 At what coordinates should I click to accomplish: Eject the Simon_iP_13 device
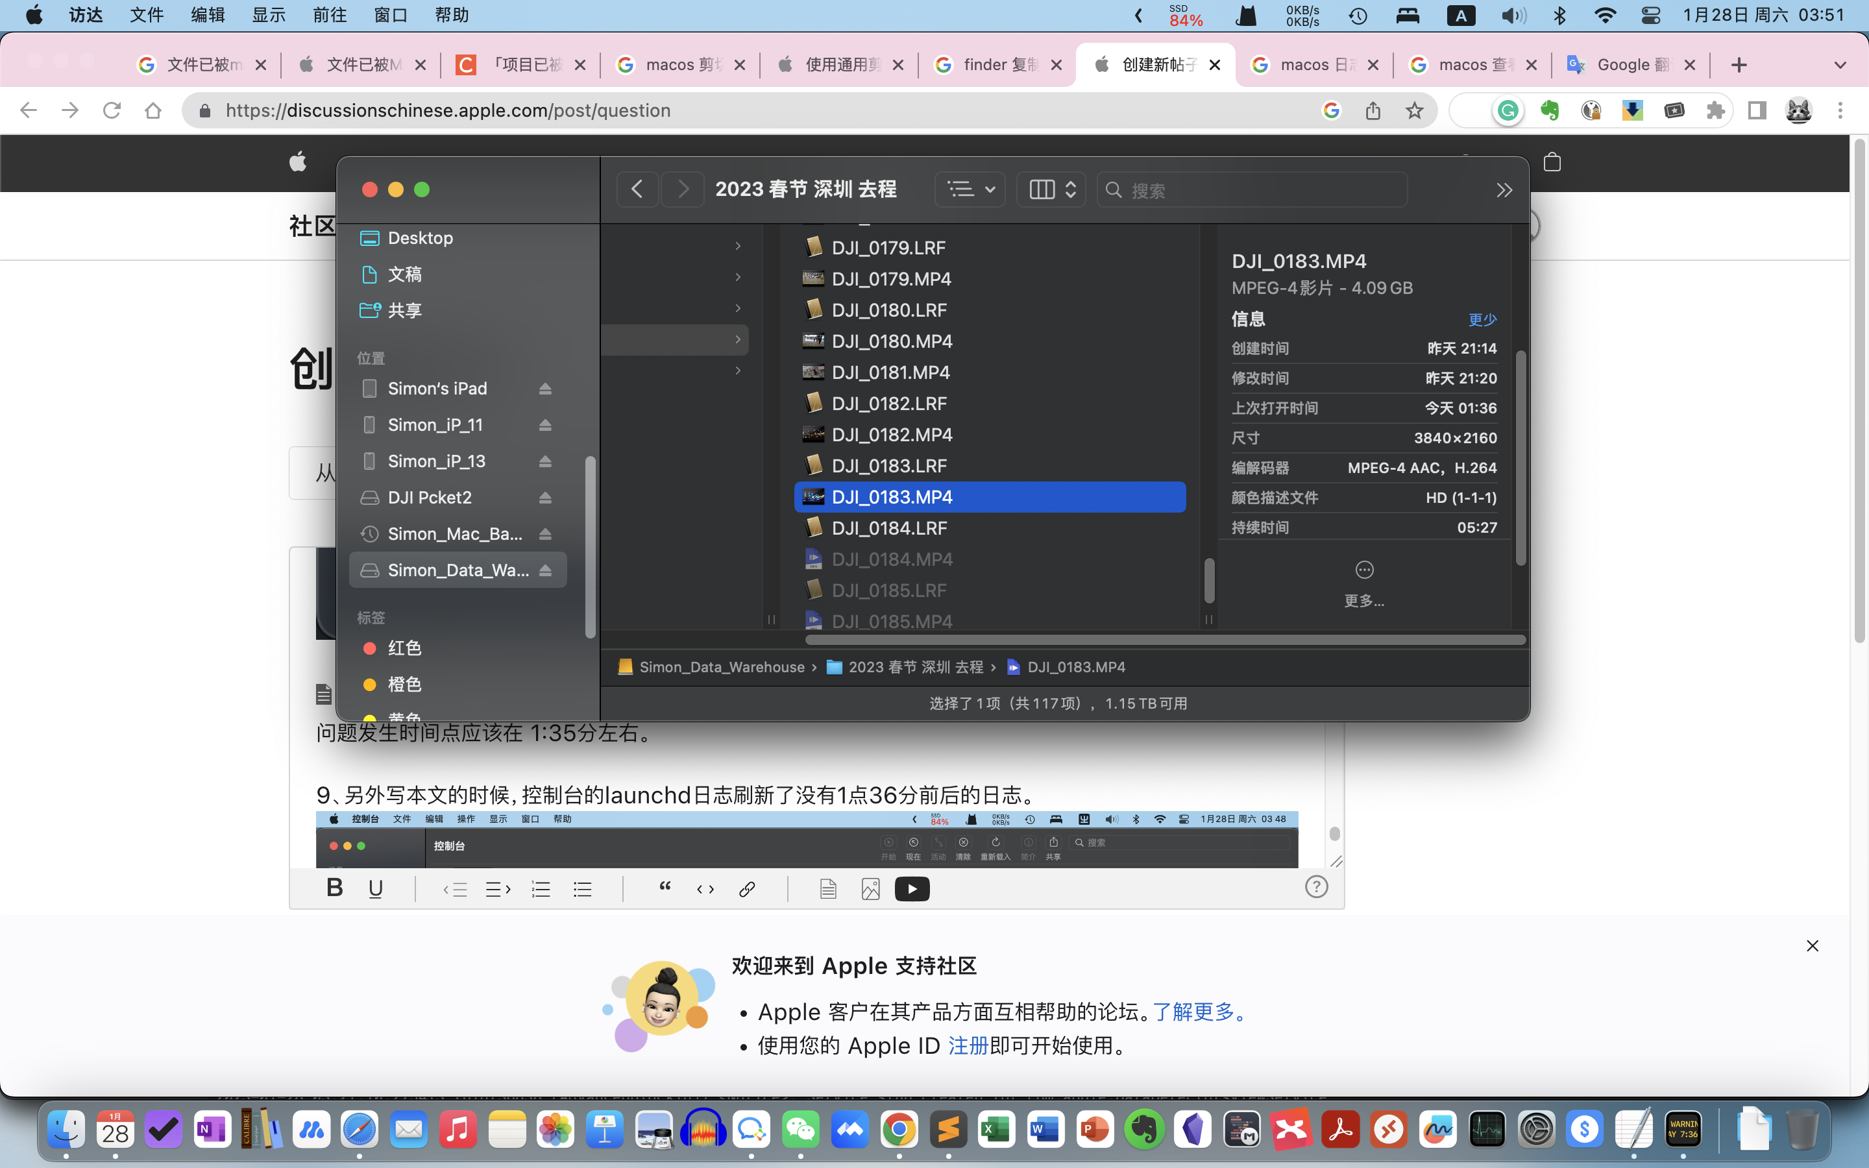click(545, 461)
